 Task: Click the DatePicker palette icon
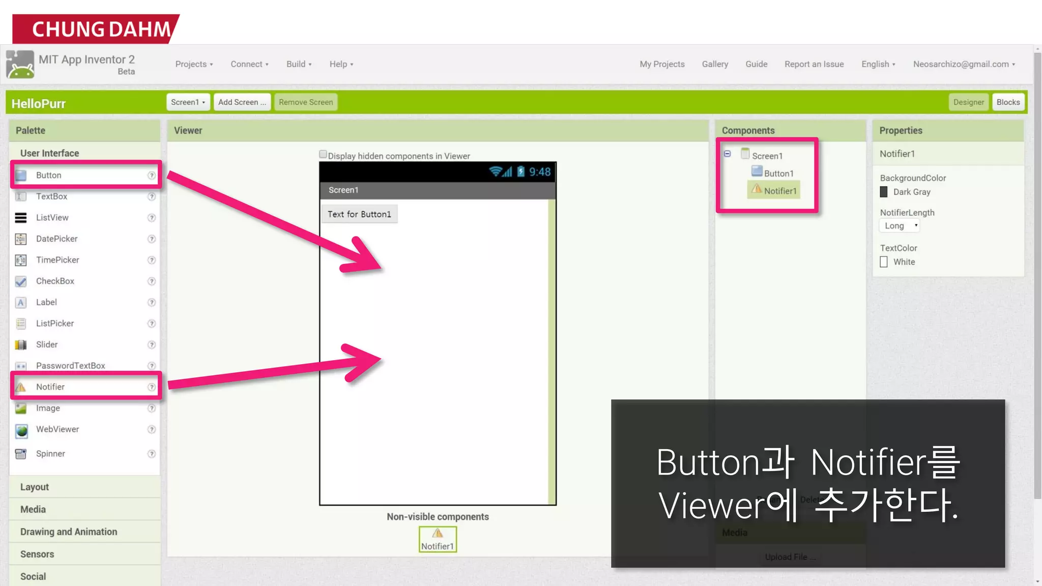click(21, 239)
